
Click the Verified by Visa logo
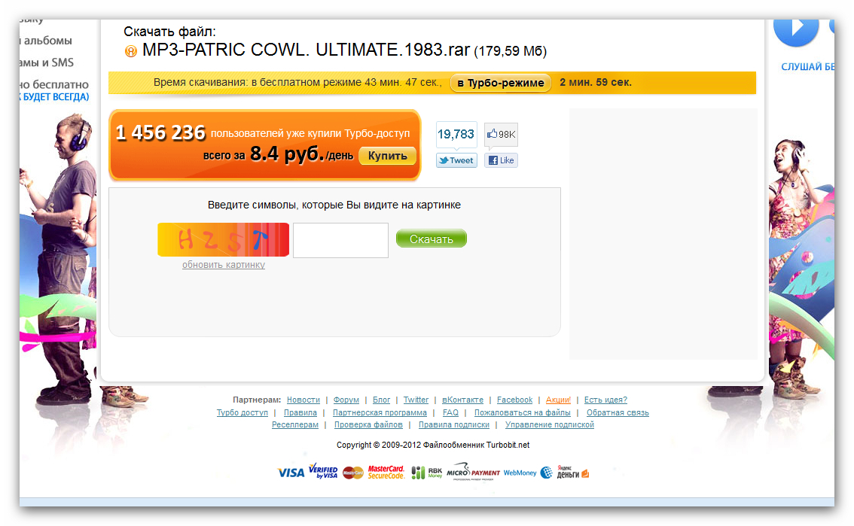coord(323,471)
